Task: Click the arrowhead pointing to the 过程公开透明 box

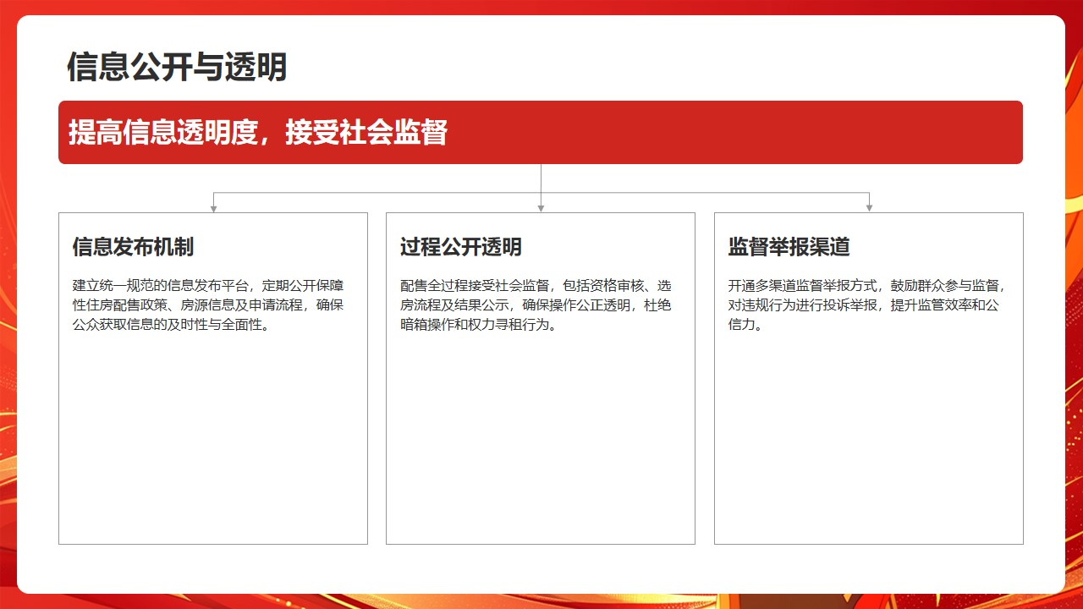Action: pyautogui.click(x=541, y=207)
